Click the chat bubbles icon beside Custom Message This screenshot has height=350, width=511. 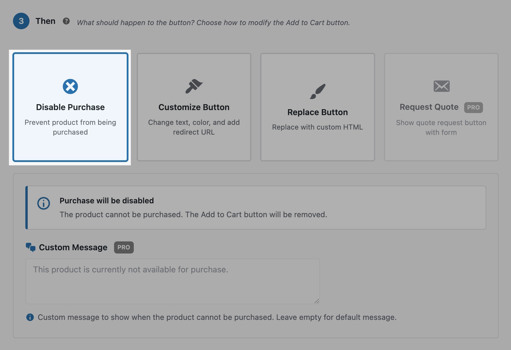point(30,247)
